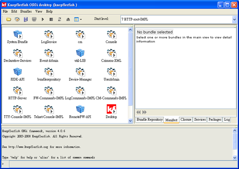Screen dimensions: 239x169
Task: Select the JSDK-API bundle icon
Action: click(18, 71)
